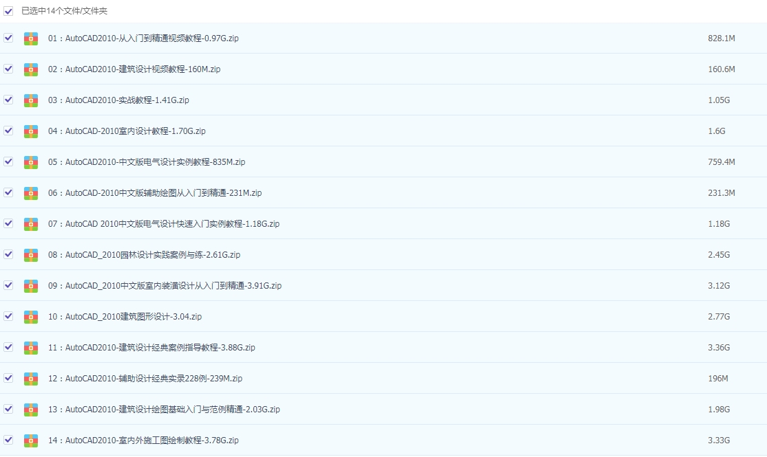
Task: Toggle the checkbox for 08 园林设计实践案例
Action: pos(8,254)
